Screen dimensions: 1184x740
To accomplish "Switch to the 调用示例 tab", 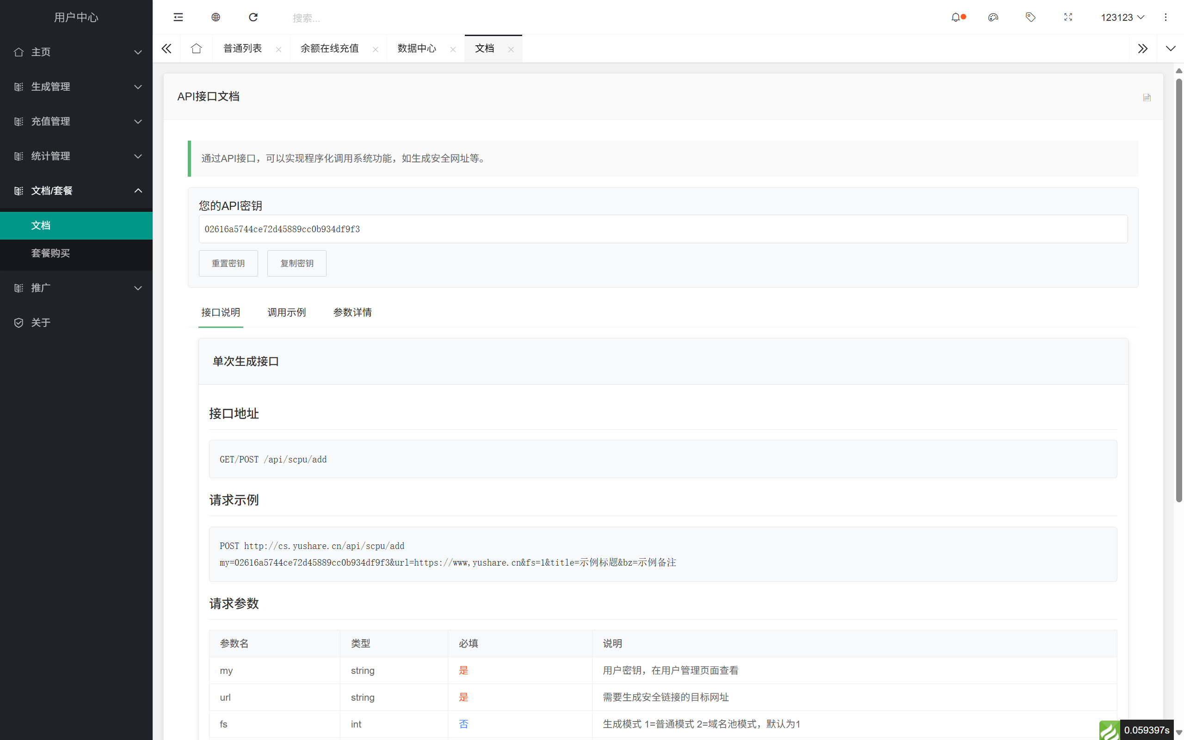I will click(x=286, y=312).
